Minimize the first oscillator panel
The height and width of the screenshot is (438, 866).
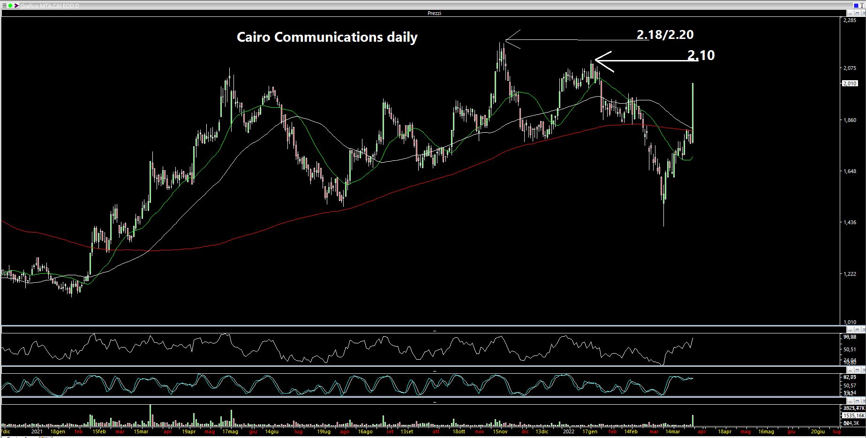click(850, 330)
